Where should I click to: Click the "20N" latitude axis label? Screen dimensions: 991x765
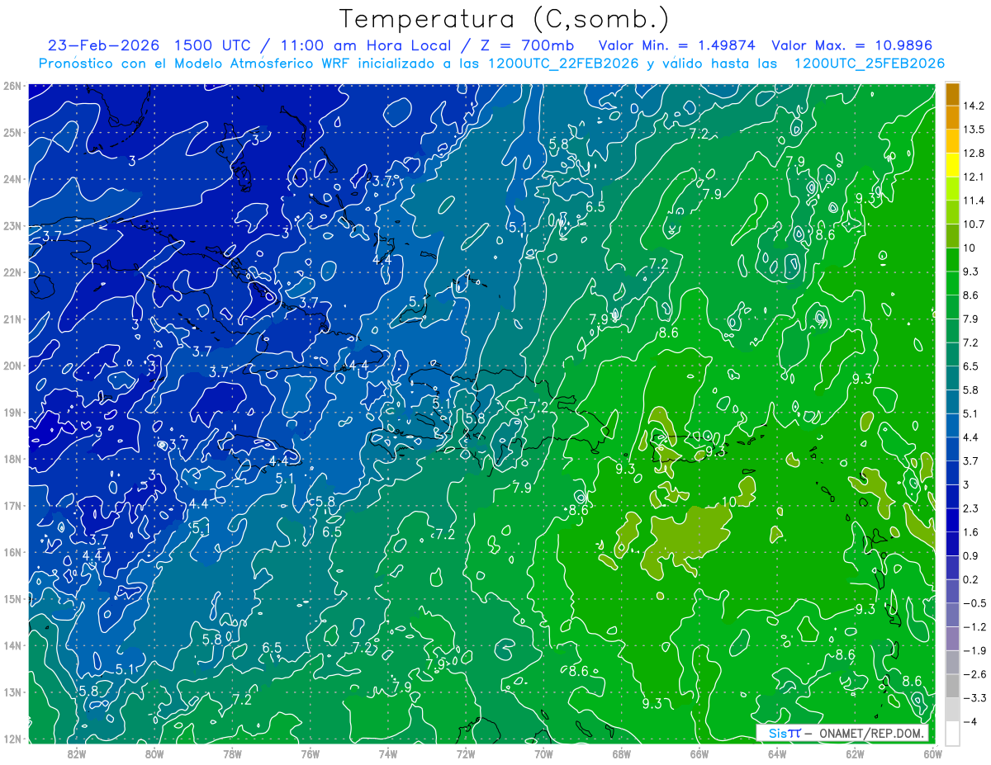[x=12, y=366]
